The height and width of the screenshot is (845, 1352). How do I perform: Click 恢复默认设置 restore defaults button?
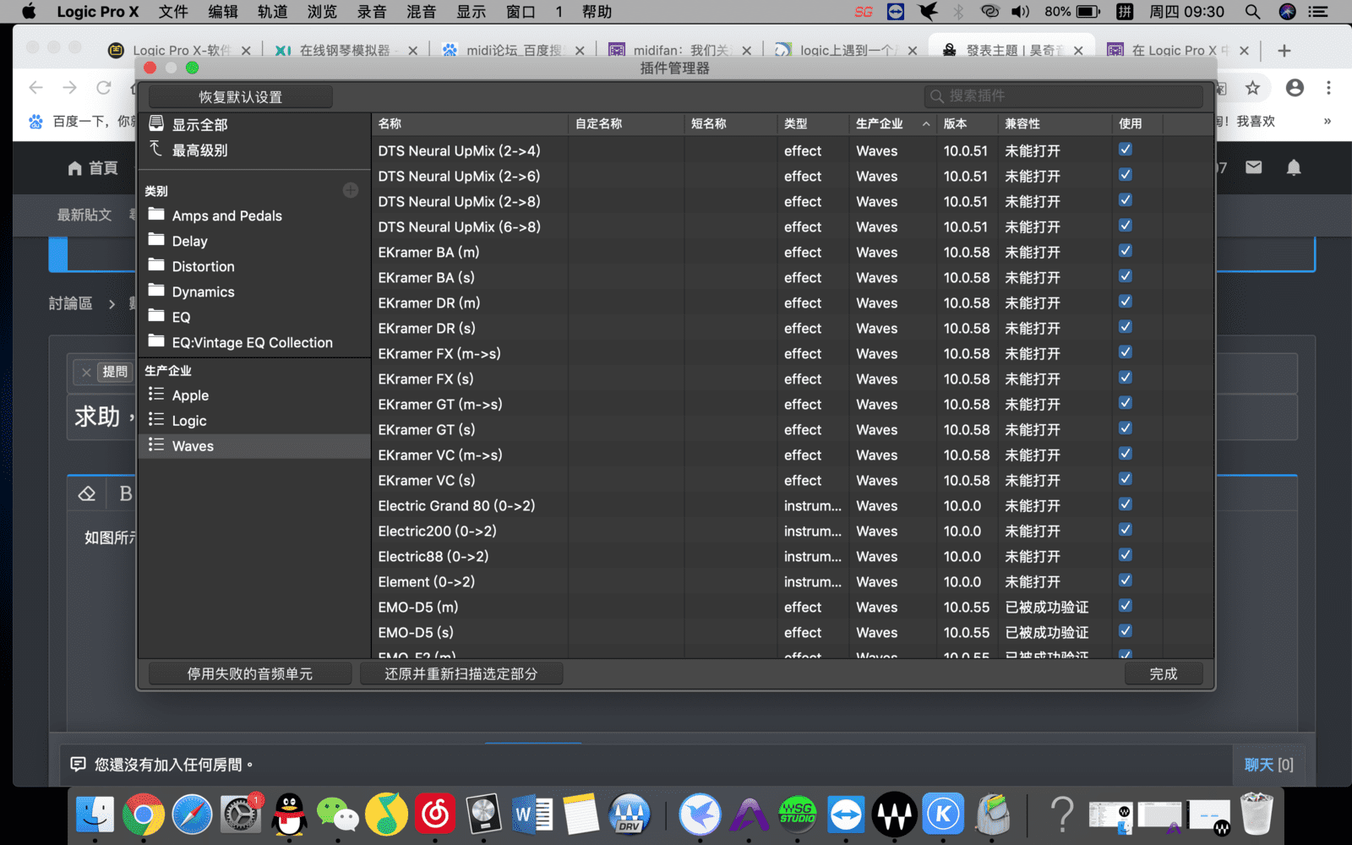point(241,96)
